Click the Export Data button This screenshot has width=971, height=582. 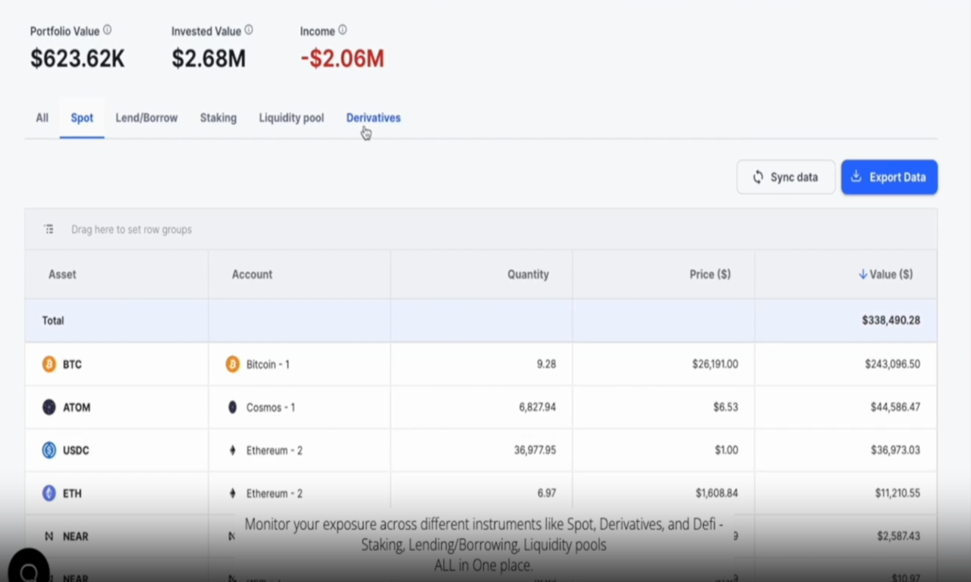(x=889, y=177)
